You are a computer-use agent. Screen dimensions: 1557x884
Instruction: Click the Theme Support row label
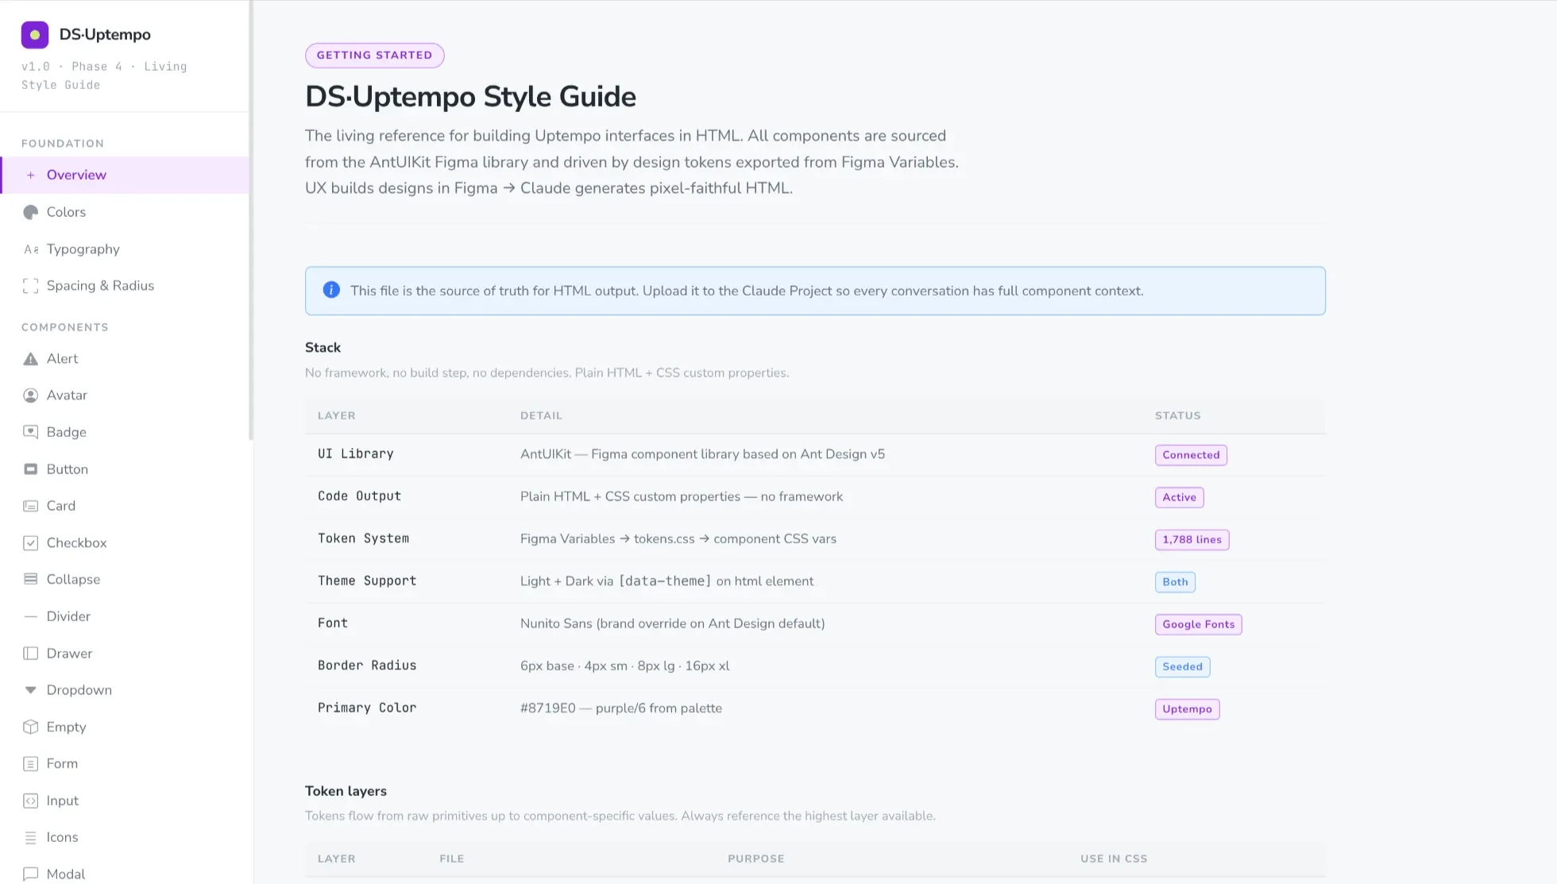(367, 581)
